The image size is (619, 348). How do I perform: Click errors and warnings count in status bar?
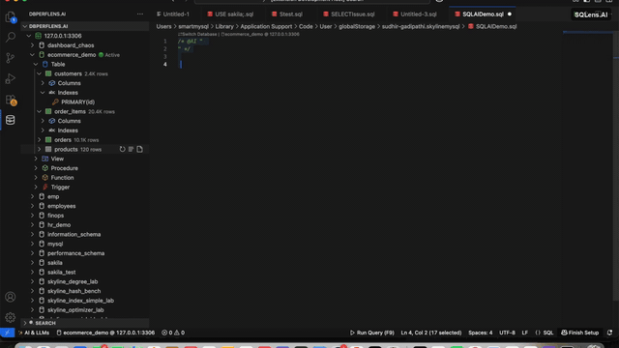click(x=173, y=333)
